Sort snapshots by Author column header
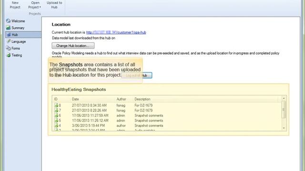The image size is (305, 171). (x=121, y=99)
